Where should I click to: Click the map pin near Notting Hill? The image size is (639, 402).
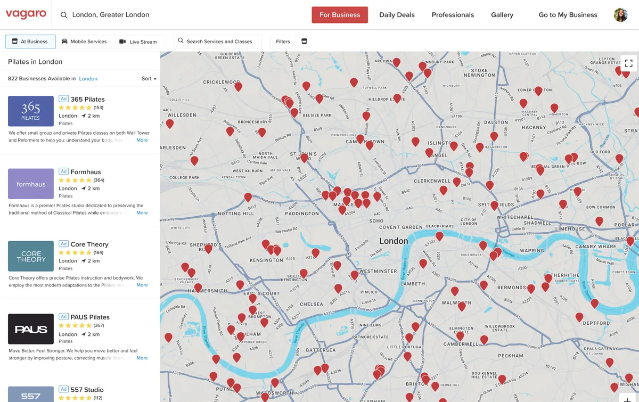(x=248, y=198)
